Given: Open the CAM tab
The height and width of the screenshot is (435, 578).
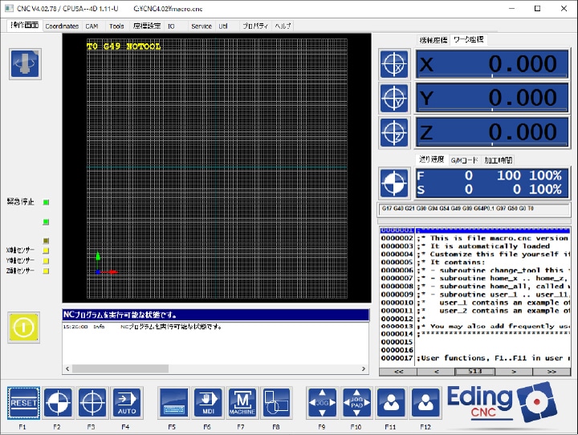Looking at the screenshot, I should 92,26.
